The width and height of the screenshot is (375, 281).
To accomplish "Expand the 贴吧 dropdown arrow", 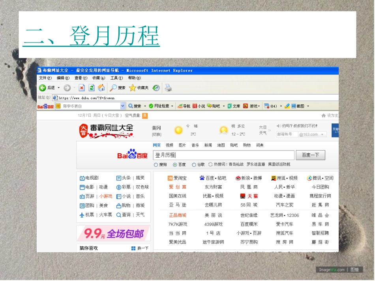I will pyautogui.click(x=224, y=106).
